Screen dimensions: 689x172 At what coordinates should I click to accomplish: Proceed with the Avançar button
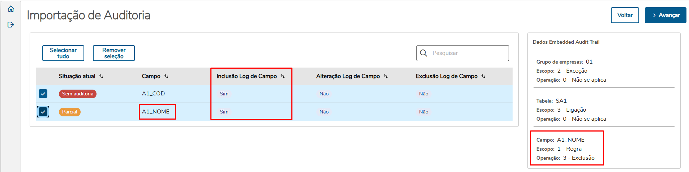point(665,15)
